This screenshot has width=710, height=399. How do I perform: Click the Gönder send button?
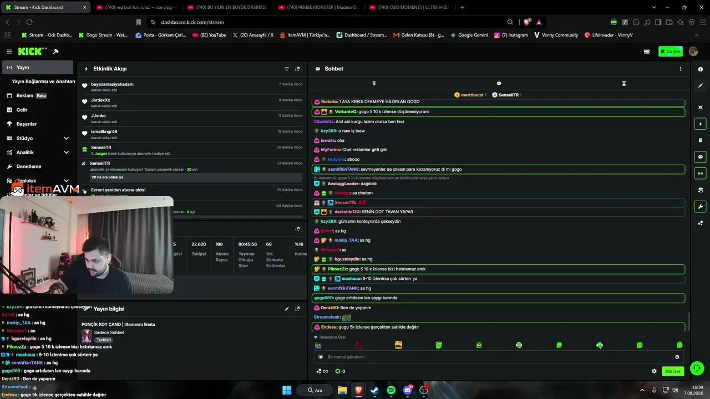tap(673, 371)
